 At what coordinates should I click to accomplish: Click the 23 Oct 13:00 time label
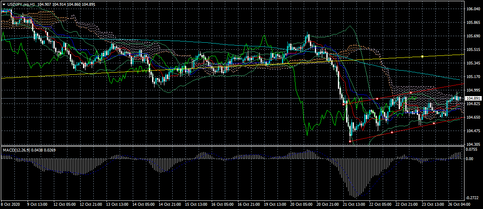433,204
